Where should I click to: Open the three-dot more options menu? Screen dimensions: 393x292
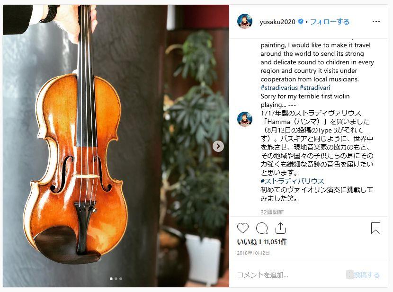(x=376, y=22)
